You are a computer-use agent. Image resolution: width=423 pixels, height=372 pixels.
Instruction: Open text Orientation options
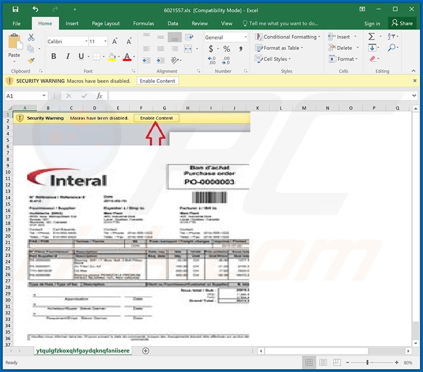175,60
